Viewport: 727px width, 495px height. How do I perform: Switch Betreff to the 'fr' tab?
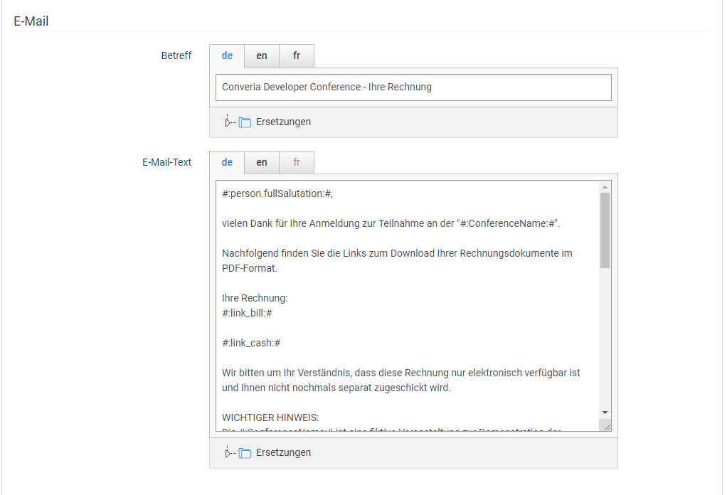(x=297, y=56)
